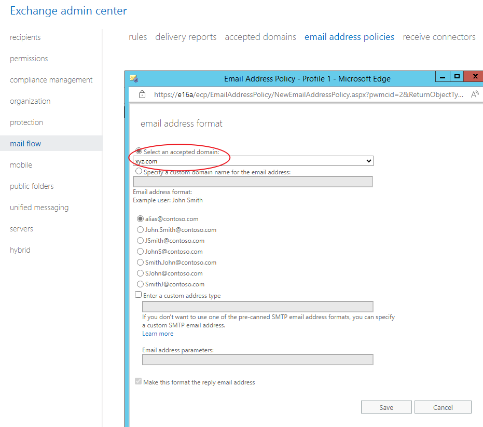Image resolution: width=483 pixels, height=427 pixels.
Task: Select the 'Select an accepted domain' radio button
Action: 139,151
